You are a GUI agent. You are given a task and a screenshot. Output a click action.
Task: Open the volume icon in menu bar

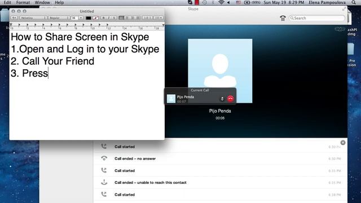[229, 2]
